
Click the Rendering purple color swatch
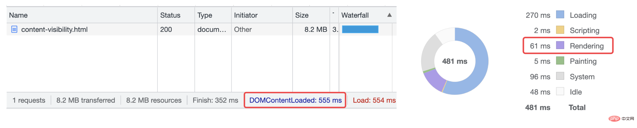click(560, 45)
